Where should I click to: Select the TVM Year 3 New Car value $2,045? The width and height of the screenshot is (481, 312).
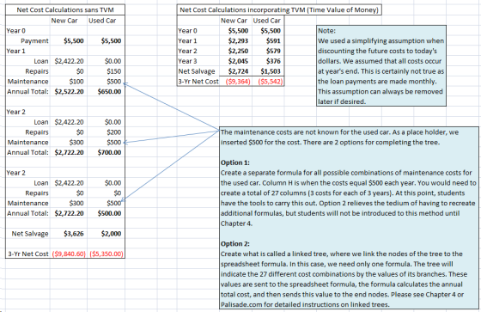(238, 61)
